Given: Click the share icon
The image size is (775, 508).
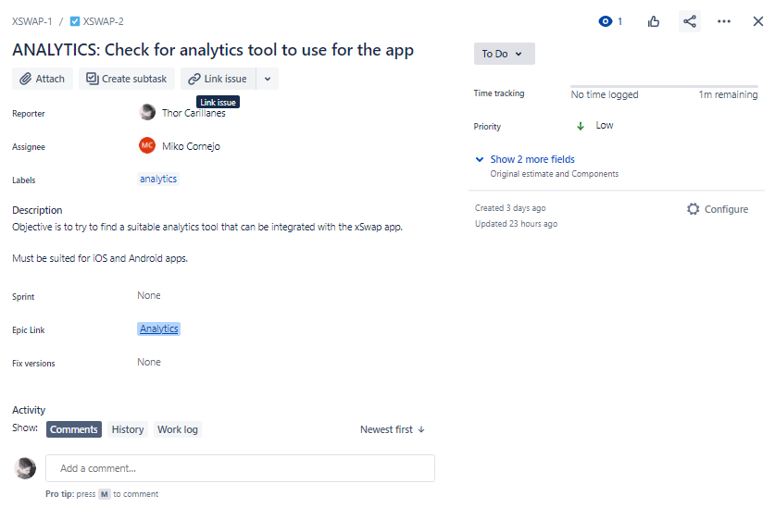Looking at the screenshot, I should pyautogui.click(x=690, y=21).
